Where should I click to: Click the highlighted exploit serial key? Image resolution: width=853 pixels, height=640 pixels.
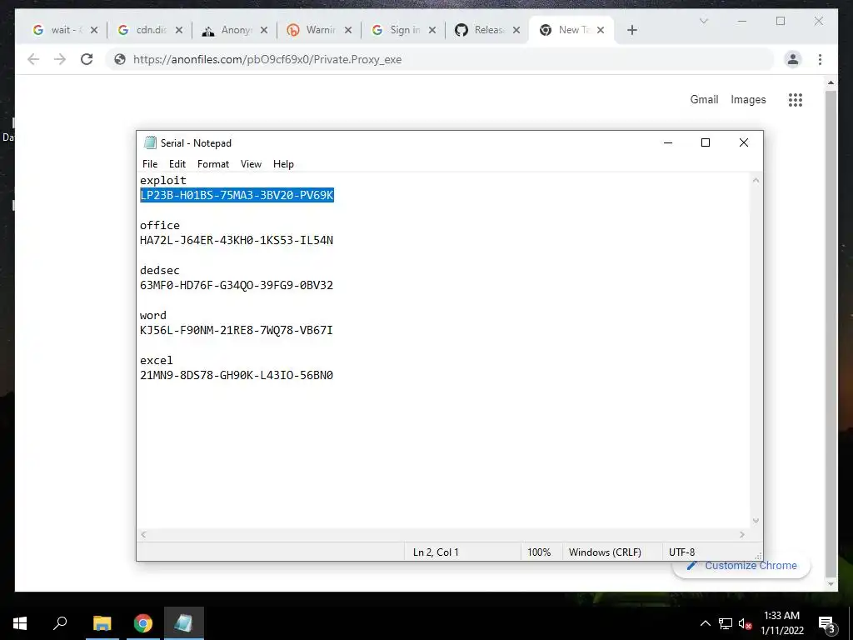click(x=237, y=195)
